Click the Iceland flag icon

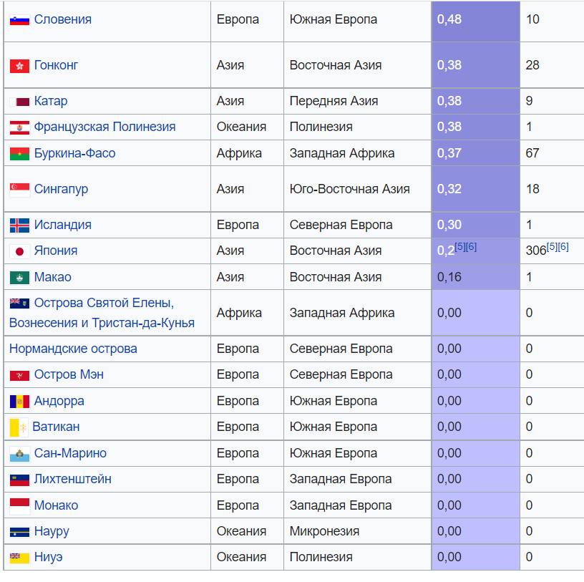pyautogui.click(x=19, y=225)
